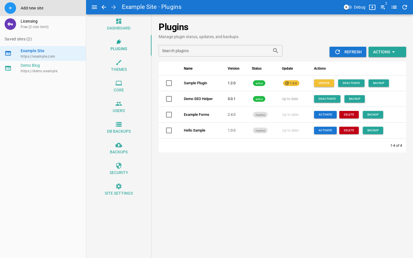Select the Example Forms row checkbox
The height and width of the screenshot is (258, 413).
(x=169, y=115)
